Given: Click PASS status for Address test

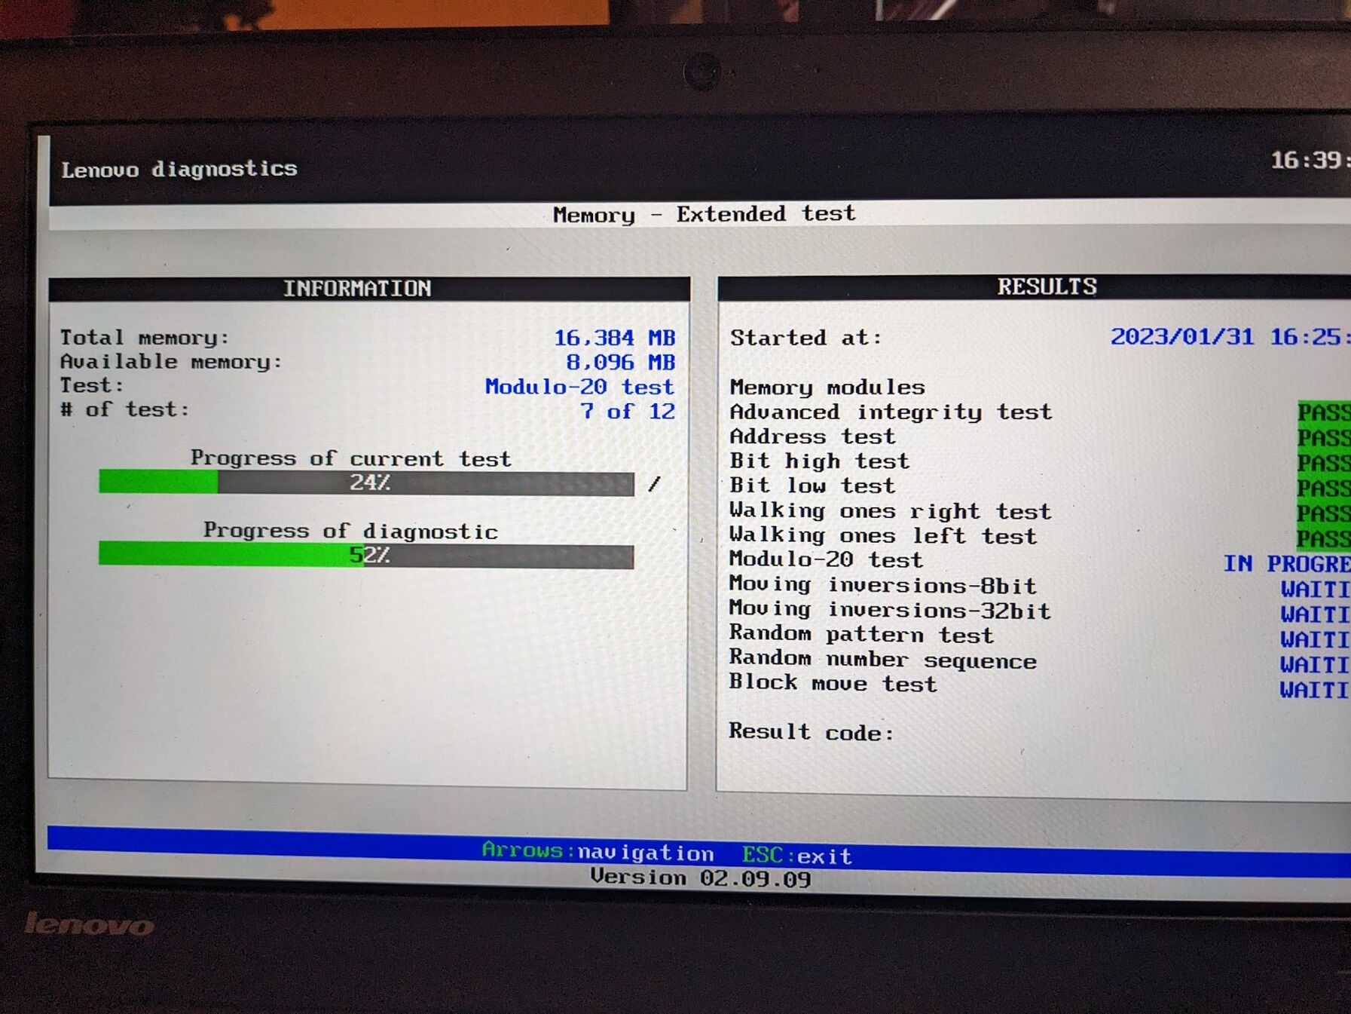Looking at the screenshot, I should click(1324, 437).
